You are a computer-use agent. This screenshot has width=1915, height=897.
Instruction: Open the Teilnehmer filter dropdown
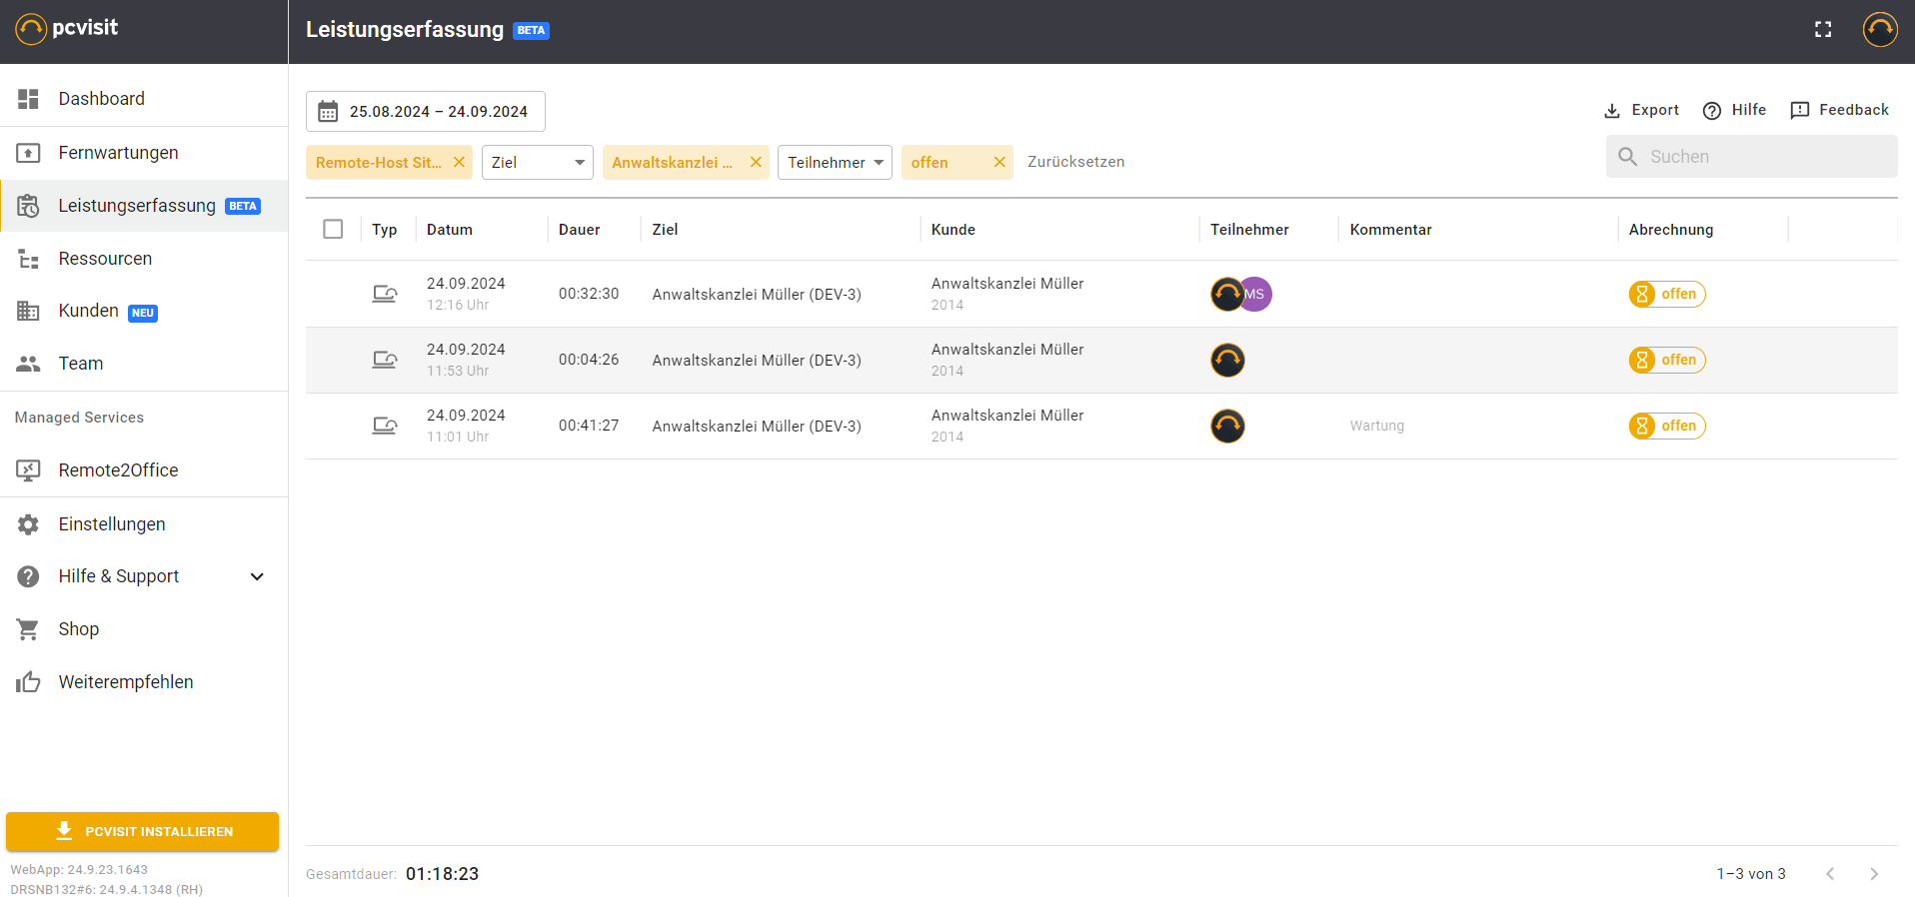[835, 163]
